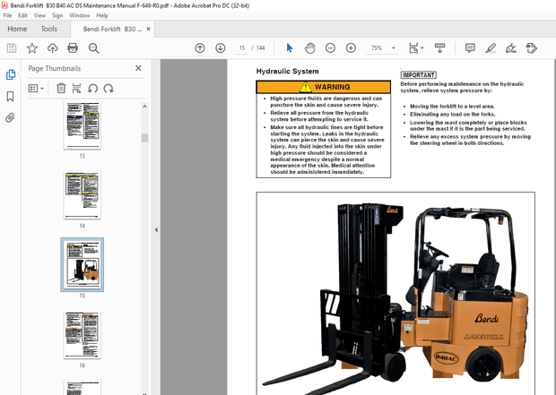Click the thumbnails scrollbar thumb
This screenshot has height=395, width=556.
(x=144, y=138)
